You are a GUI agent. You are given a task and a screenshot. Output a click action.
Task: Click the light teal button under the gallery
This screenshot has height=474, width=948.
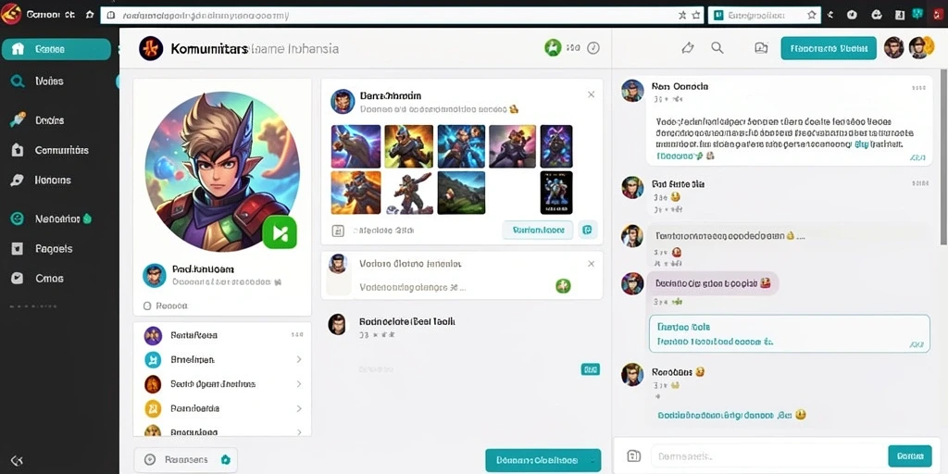tap(538, 230)
